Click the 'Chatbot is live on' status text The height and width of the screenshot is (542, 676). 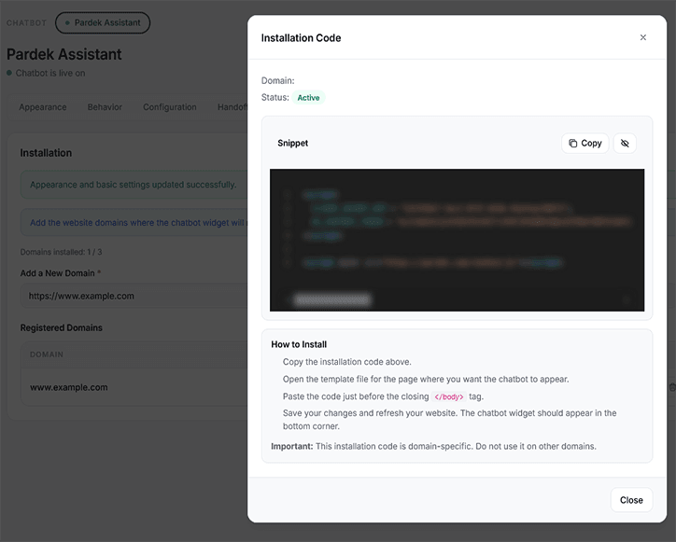point(50,73)
